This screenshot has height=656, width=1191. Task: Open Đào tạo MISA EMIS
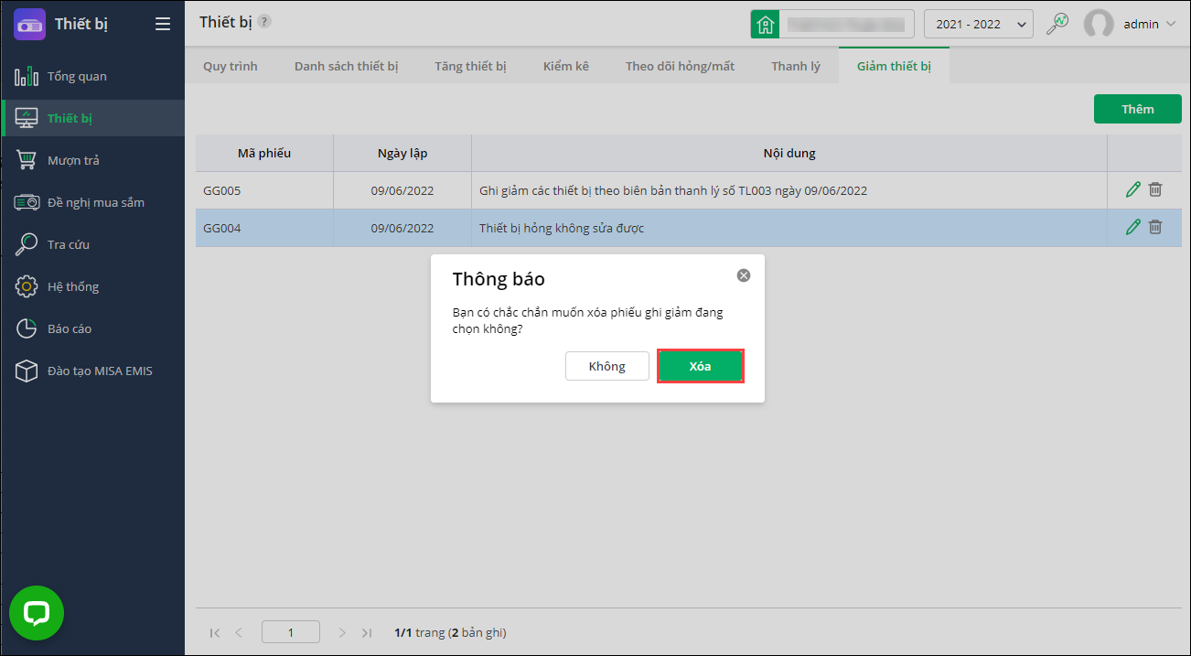click(92, 371)
